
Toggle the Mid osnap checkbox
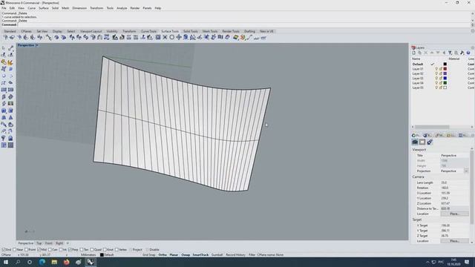click(39, 250)
